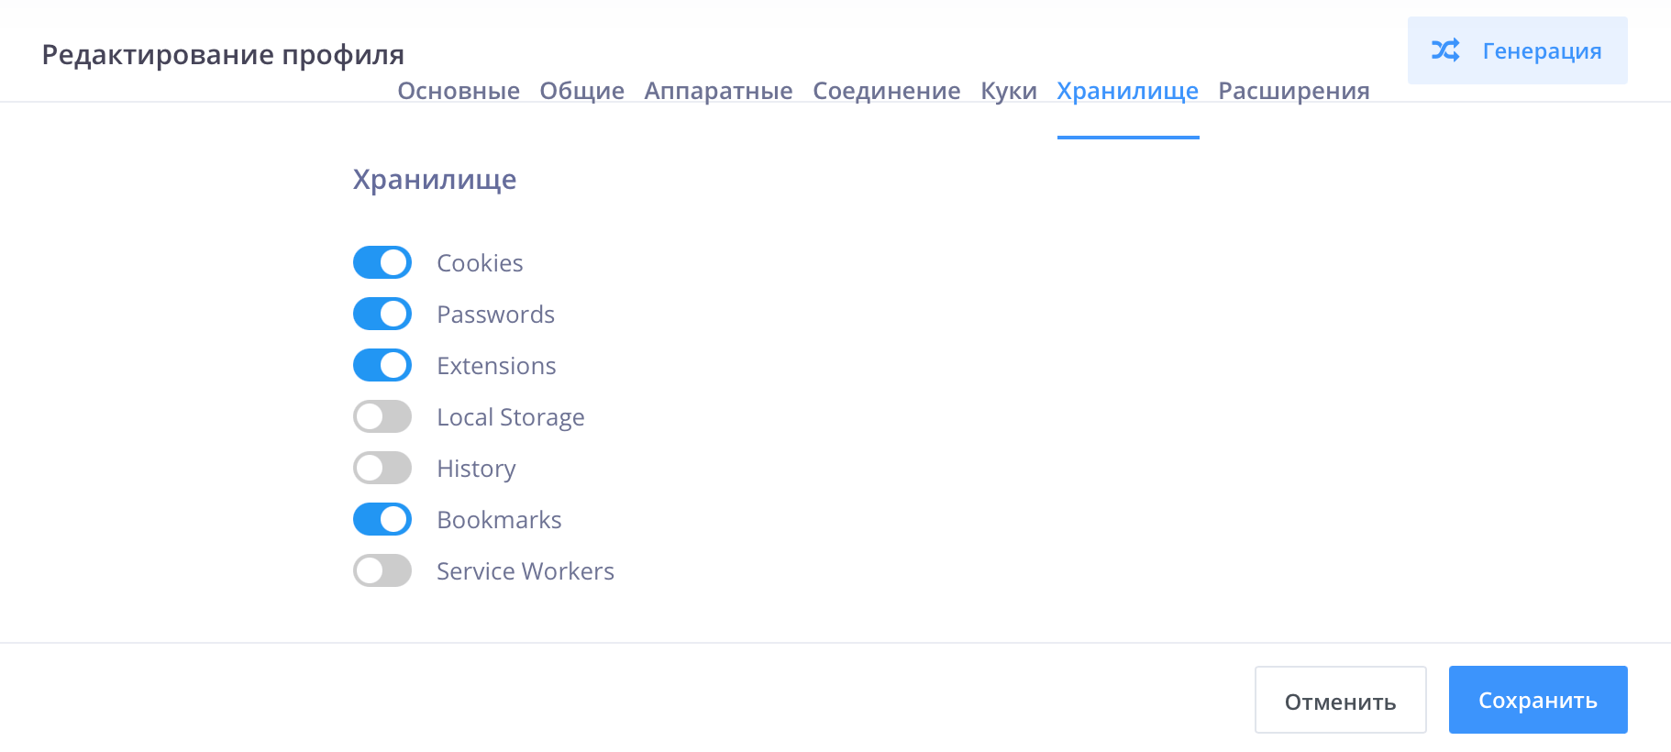
Task: Turn on the History toggle
Action: pyautogui.click(x=382, y=469)
